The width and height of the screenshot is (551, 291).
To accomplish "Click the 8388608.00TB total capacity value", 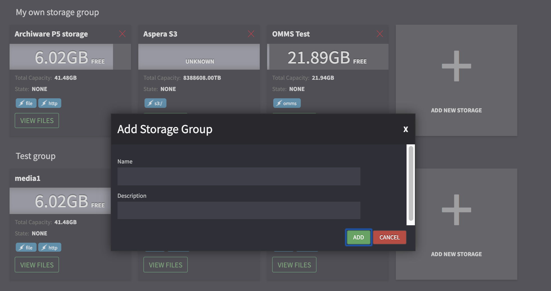I will [202, 78].
